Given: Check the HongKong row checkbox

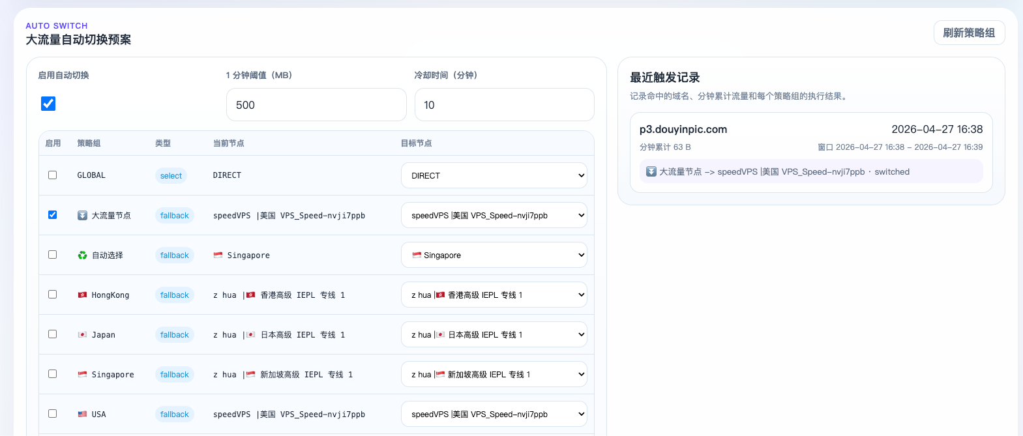Looking at the screenshot, I should coord(52,294).
